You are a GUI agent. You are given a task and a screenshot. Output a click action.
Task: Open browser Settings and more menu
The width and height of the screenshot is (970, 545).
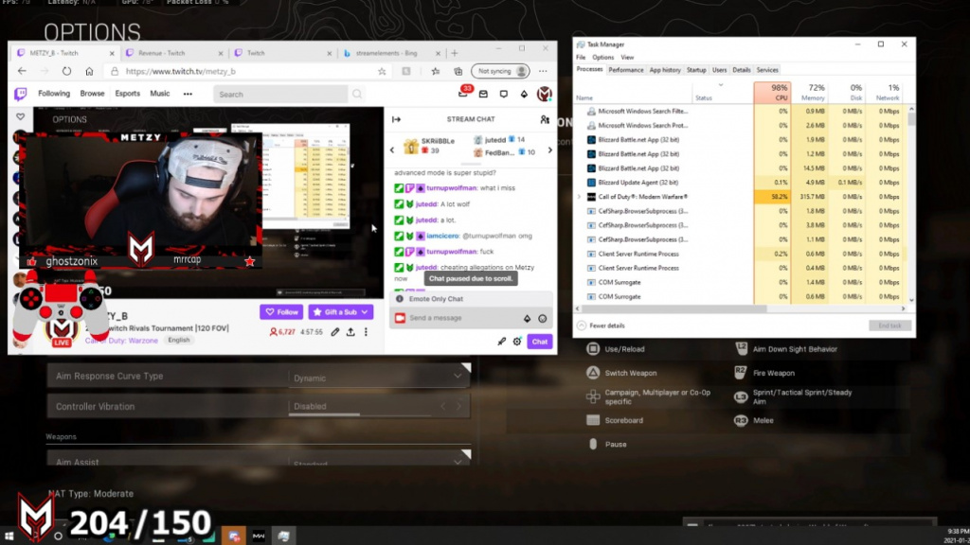click(543, 71)
